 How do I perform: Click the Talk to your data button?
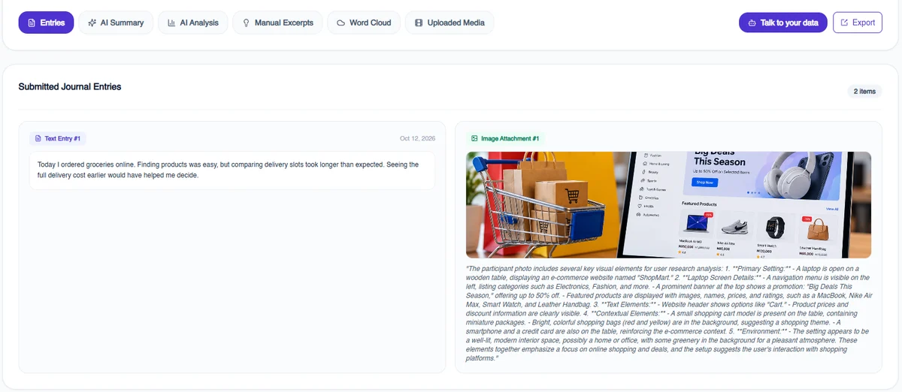point(782,23)
